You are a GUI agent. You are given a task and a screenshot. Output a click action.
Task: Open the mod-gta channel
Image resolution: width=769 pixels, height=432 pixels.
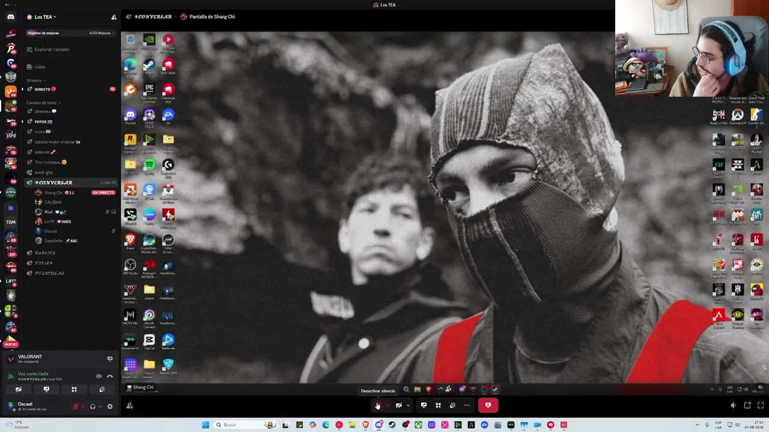point(71,172)
